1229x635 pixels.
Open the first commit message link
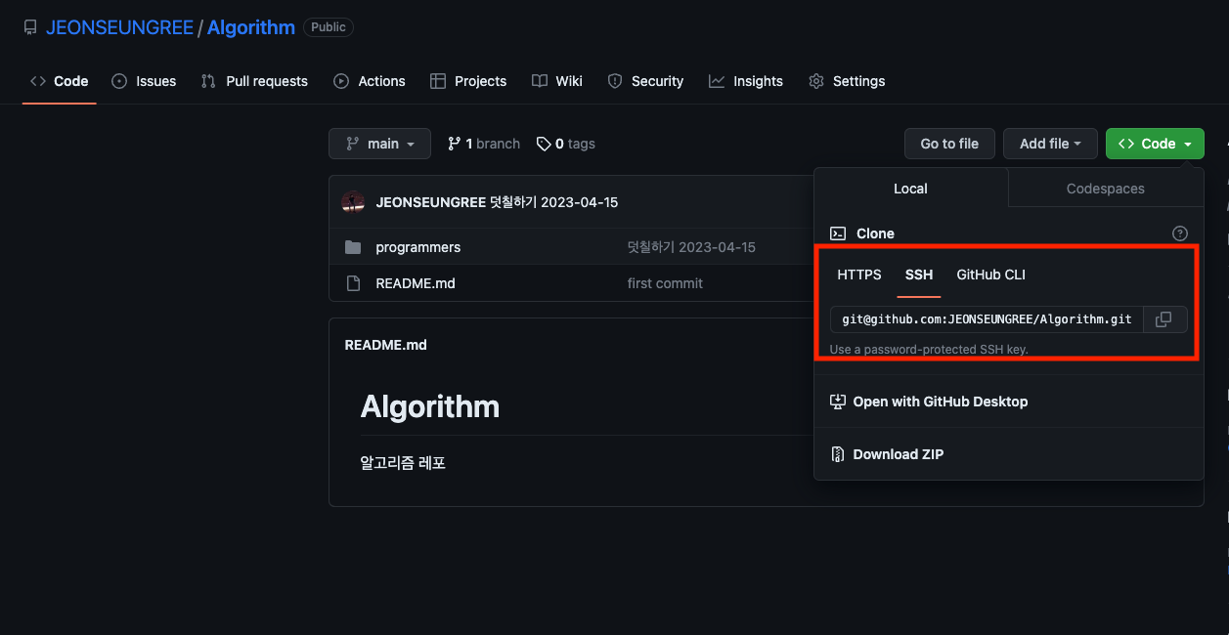[665, 283]
